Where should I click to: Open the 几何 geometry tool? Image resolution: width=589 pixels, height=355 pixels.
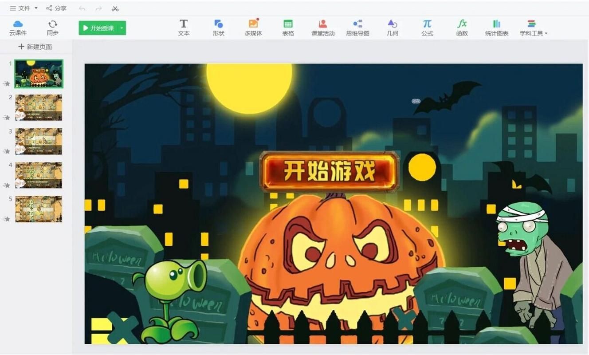pyautogui.click(x=392, y=28)
